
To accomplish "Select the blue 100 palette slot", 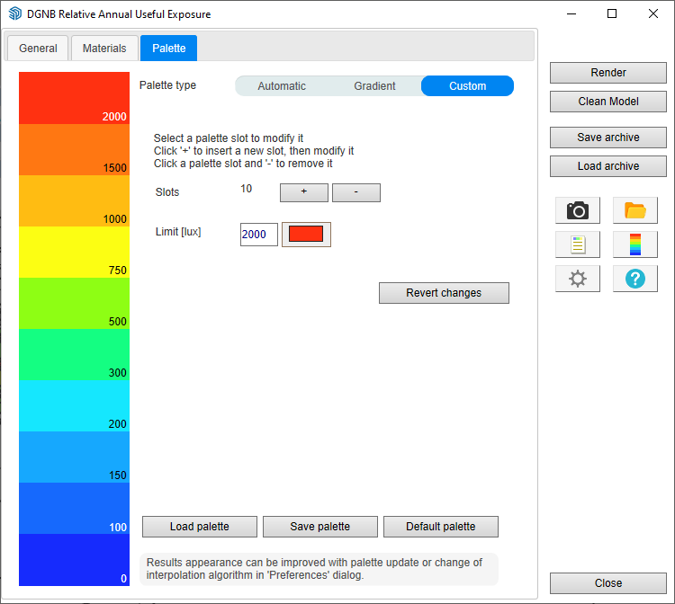I will pos(74,508).
